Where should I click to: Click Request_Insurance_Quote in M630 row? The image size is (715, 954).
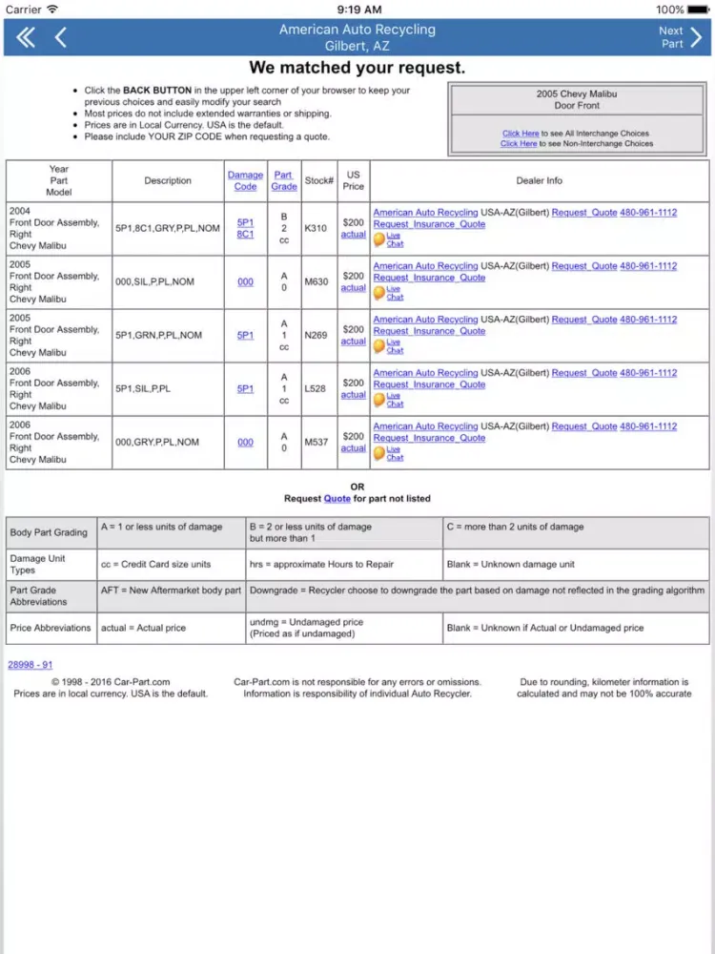coord(429,278)
